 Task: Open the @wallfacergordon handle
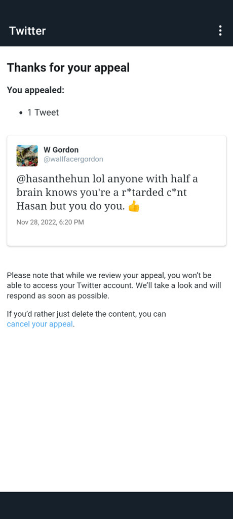(73, 159)
